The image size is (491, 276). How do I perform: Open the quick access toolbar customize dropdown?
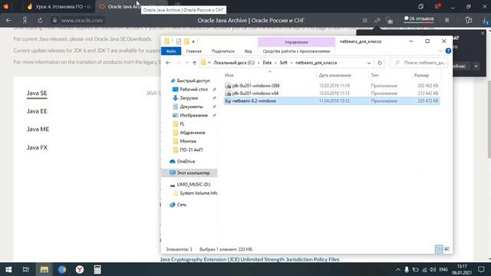193,41
